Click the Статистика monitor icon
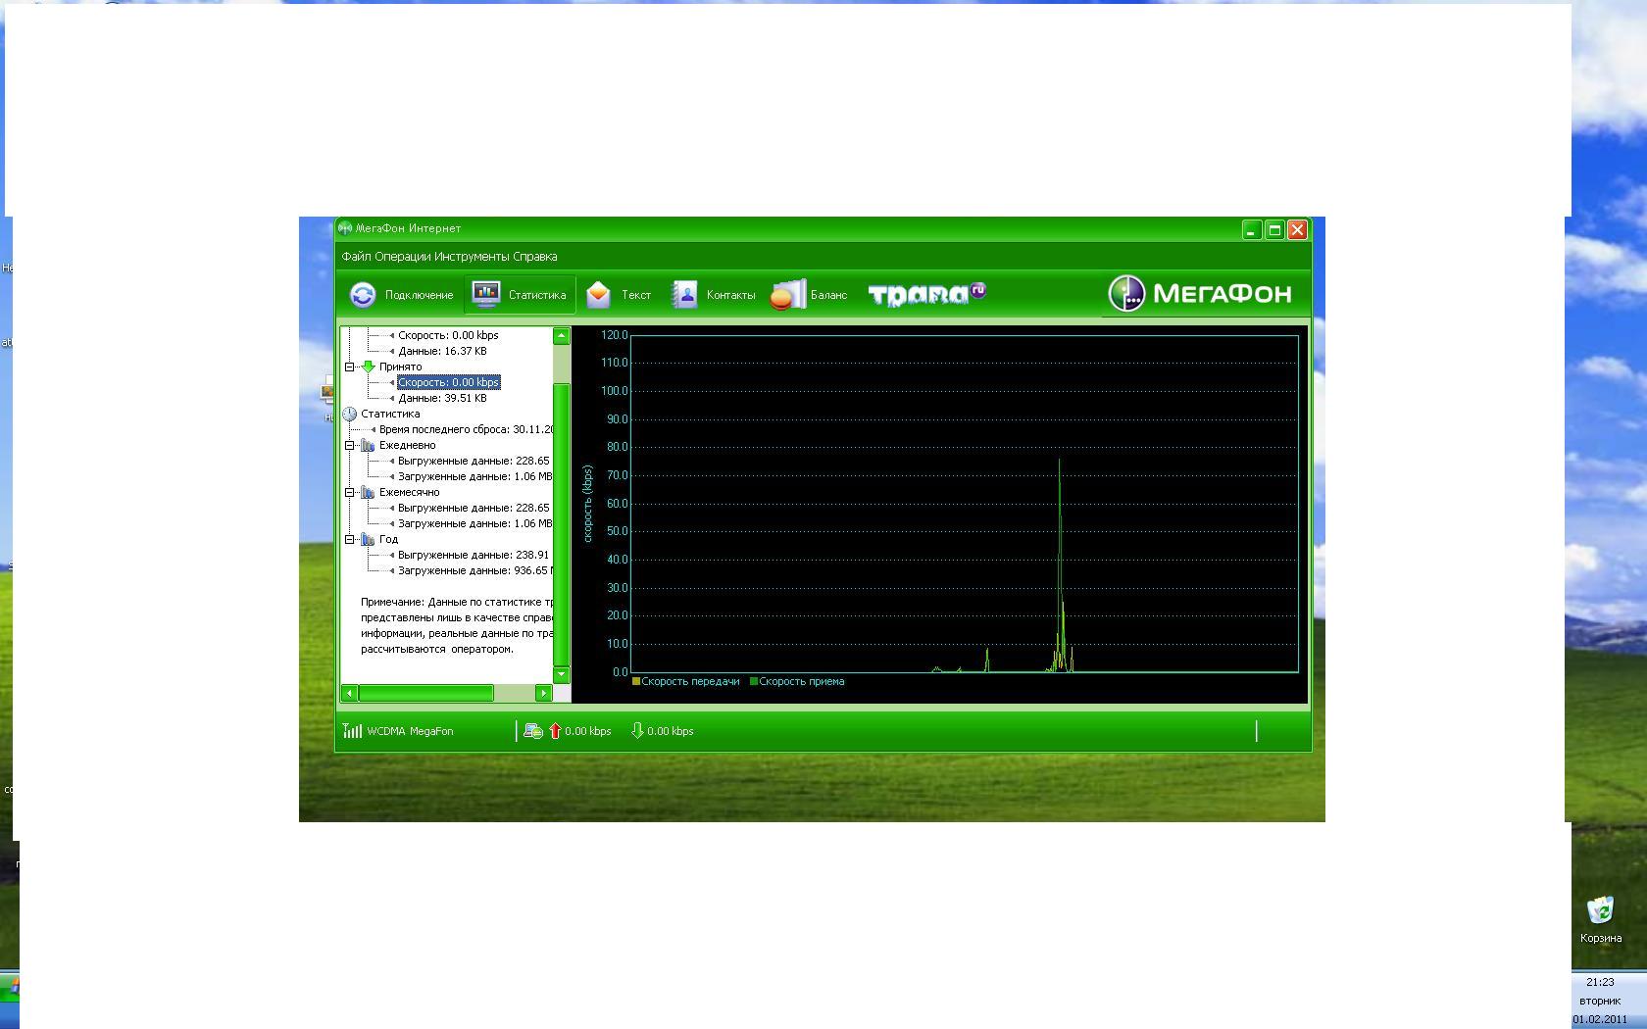Viewport: 1647px width, 1029px height. point(486,294)
